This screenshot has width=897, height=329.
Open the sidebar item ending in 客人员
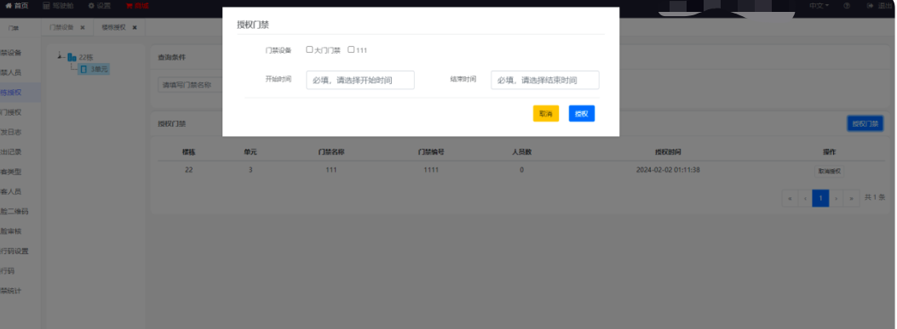coord(11,191)
